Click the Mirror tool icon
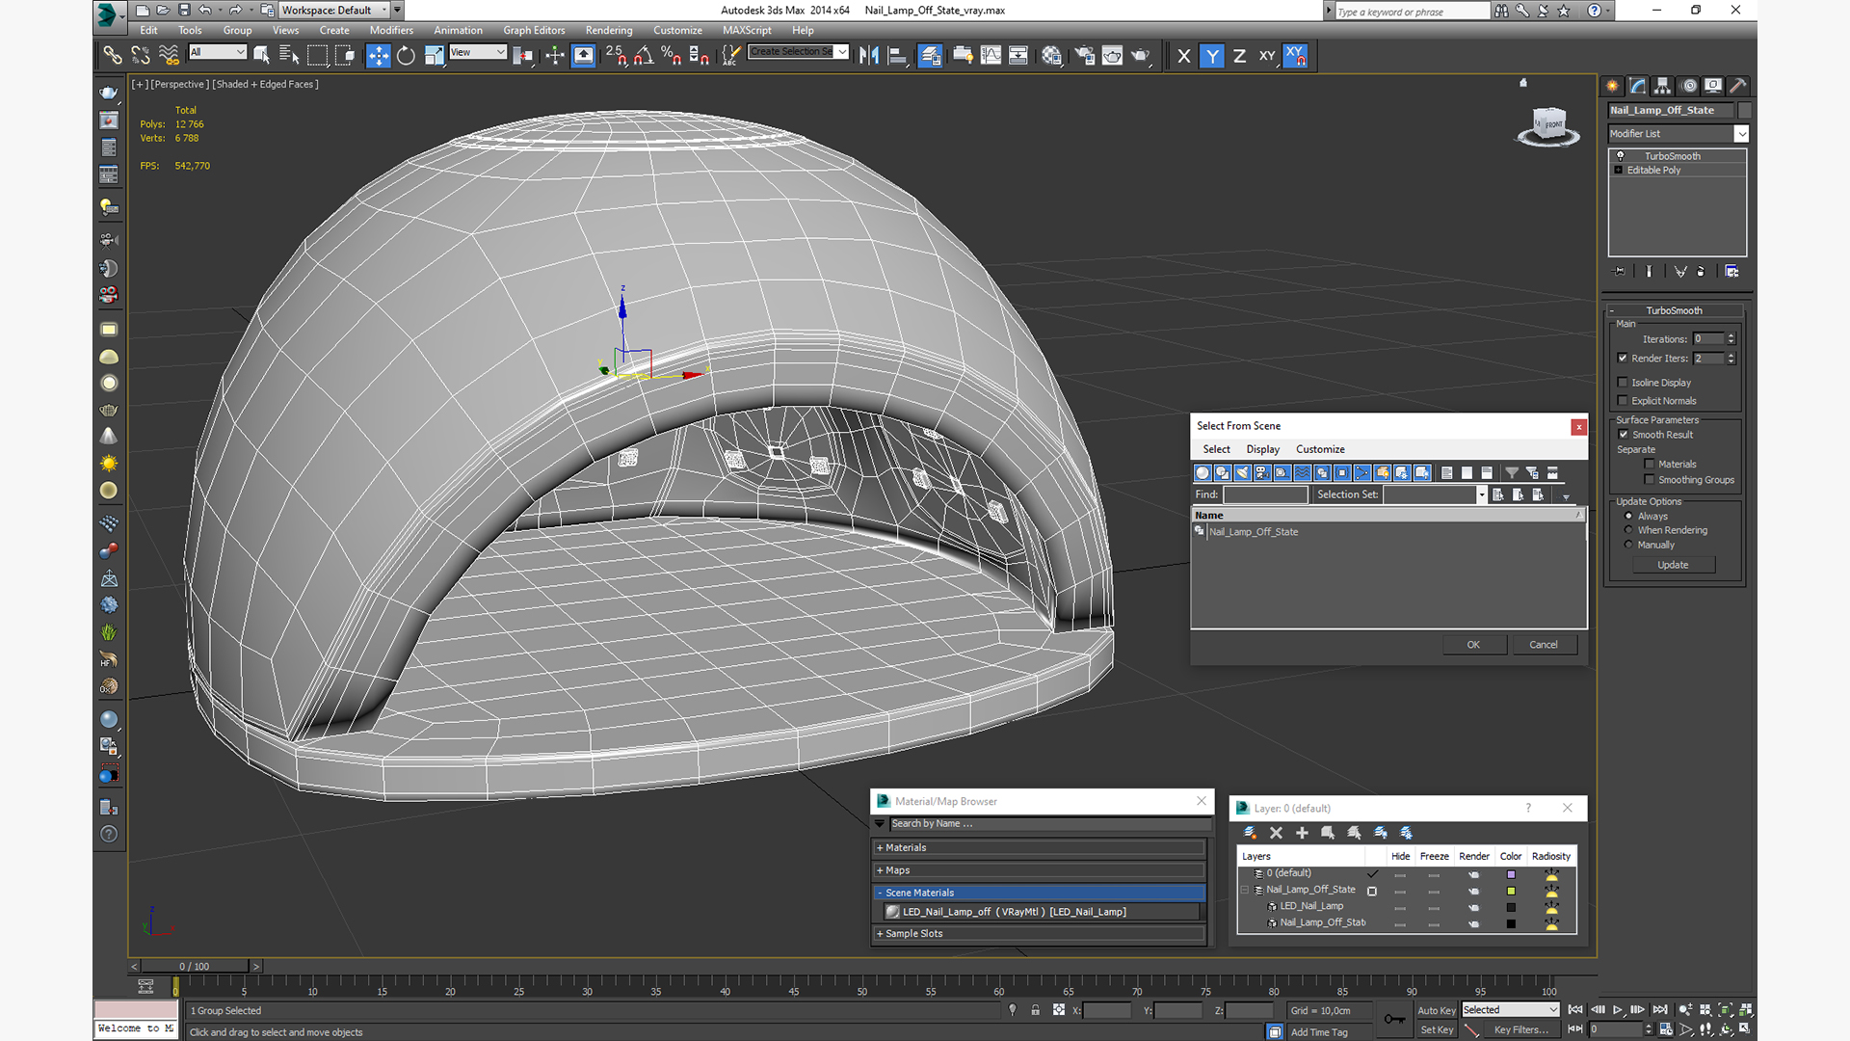The image size is (1850, 1041). 869,56
